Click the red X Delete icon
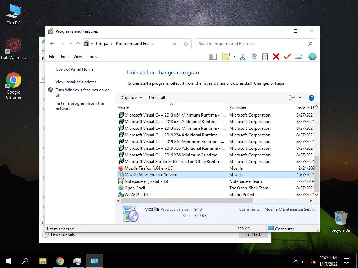 coord(276,57)
